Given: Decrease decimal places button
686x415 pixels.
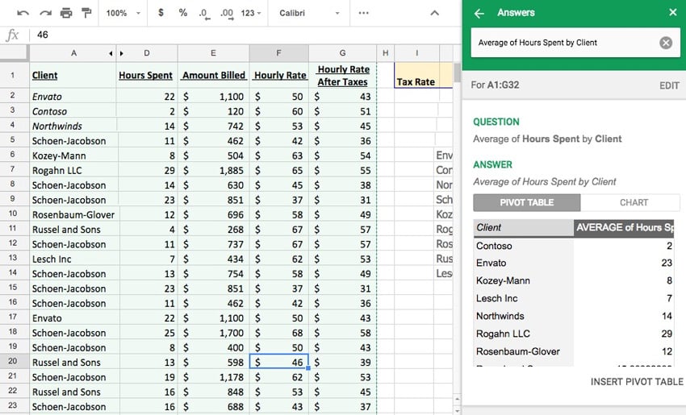Looking at the screenshot, I should pos(204,14).
